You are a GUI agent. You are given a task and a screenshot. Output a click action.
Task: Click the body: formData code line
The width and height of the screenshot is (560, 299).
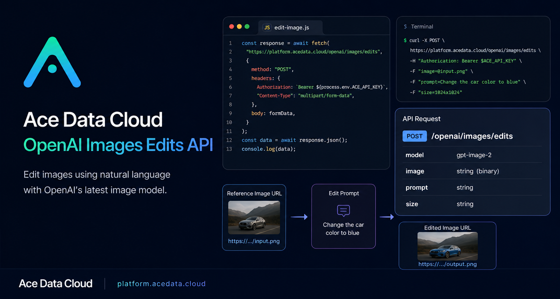(273, 114)
